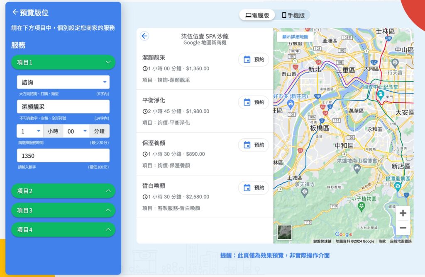Click the 承天禪寺 temple map marker
Image resolution: width=425 pixels, height=277 pixels.
tap(305, 193)
